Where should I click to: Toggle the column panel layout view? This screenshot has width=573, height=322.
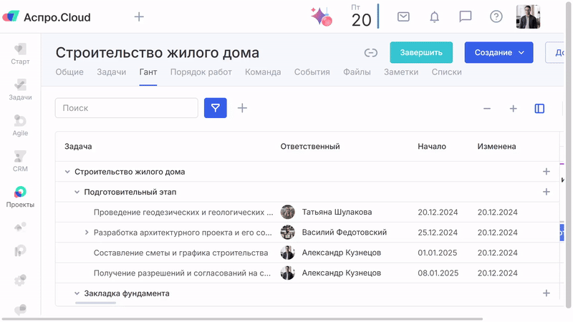539,108
